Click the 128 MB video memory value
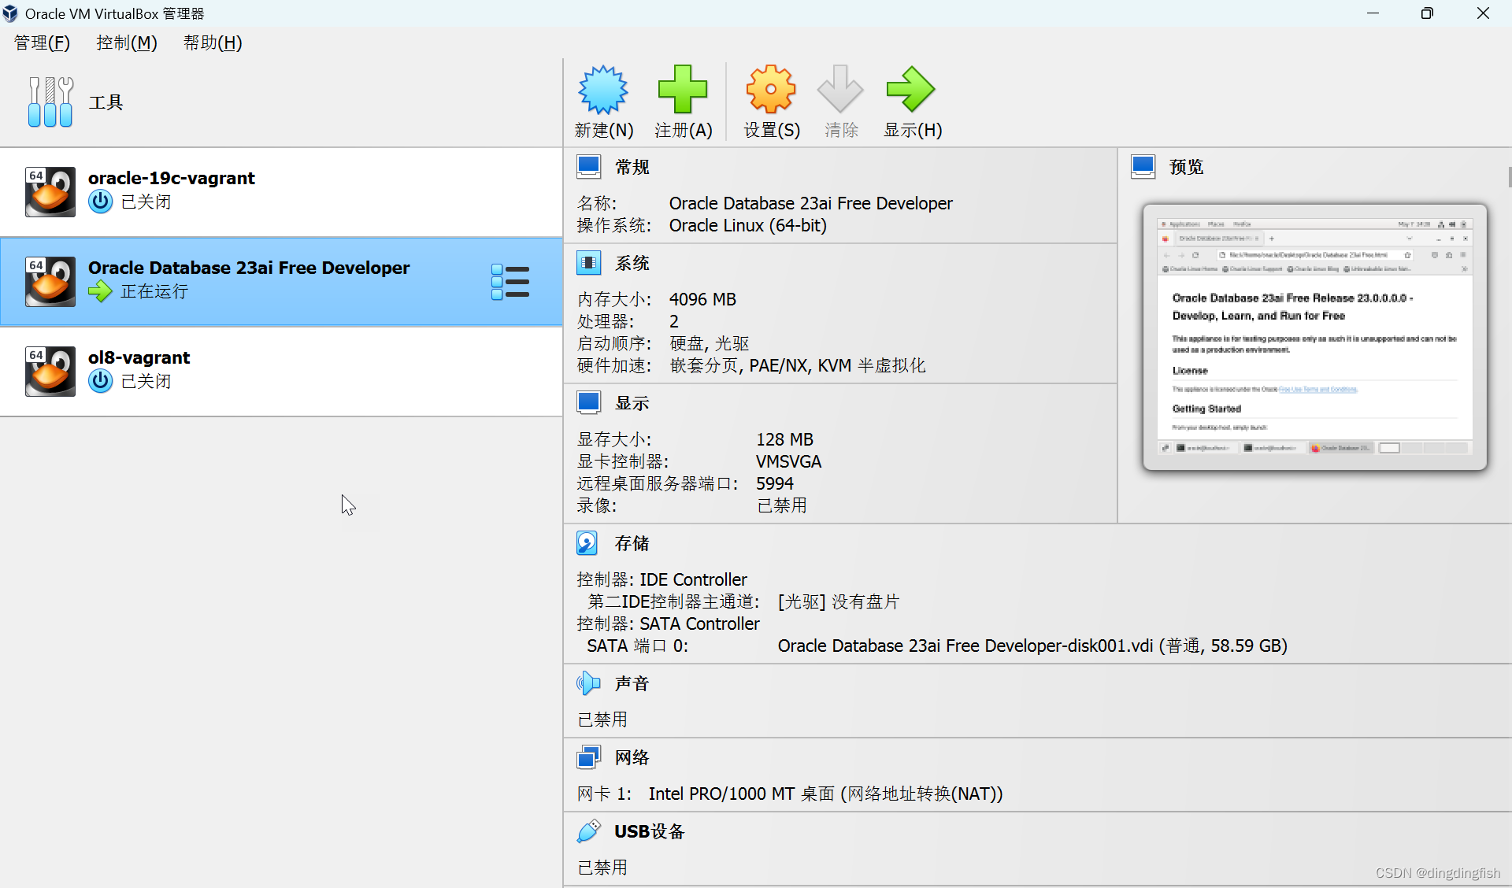 pos(784,439)
